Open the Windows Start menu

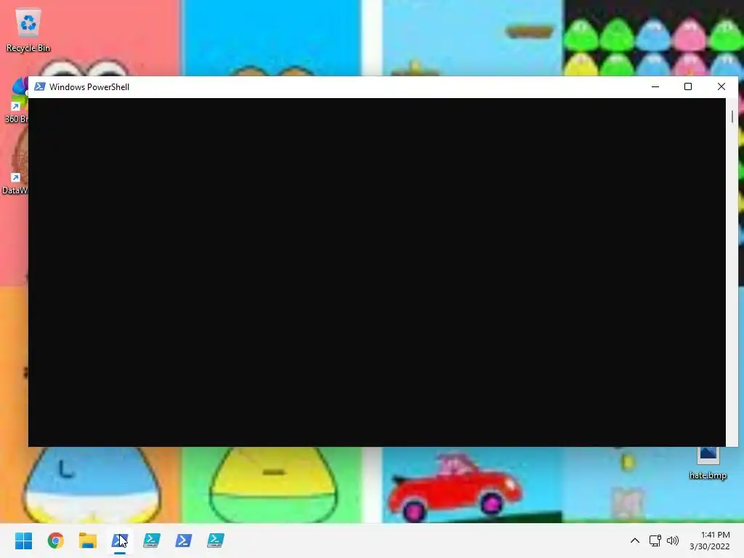(24, 541)
